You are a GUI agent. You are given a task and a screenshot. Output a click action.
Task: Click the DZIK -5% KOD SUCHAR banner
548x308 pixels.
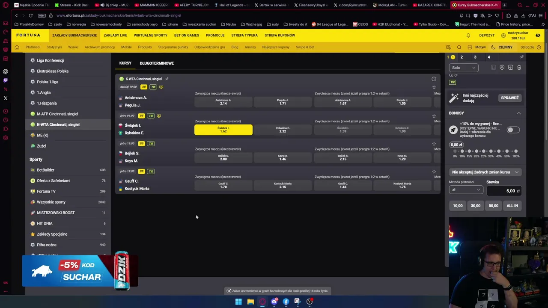(80, 271)
